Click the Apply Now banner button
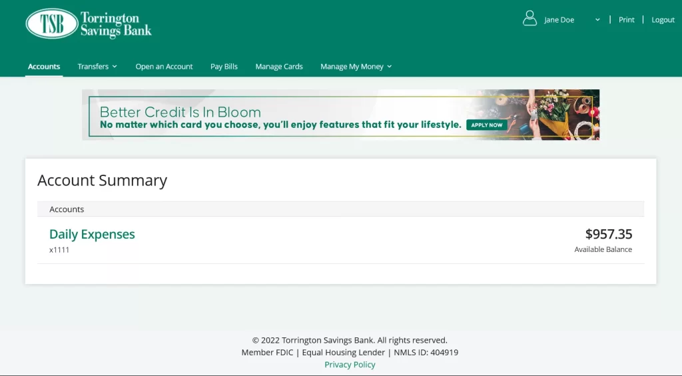Viewport: 682px width, 376px height. pyautogui.click(x=487, y=125)
